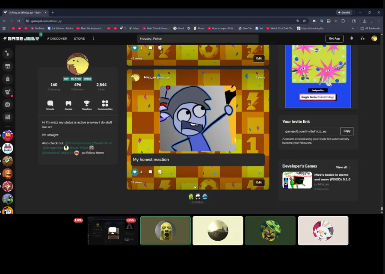The width and height of the screenshot is (385, 274).
Task: Open the green landscape community avatar in sidebar
Action: pyautogui.click(x=8, y=199)
